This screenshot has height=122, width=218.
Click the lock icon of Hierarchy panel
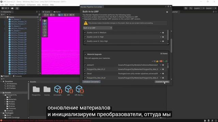click(37, 12)
